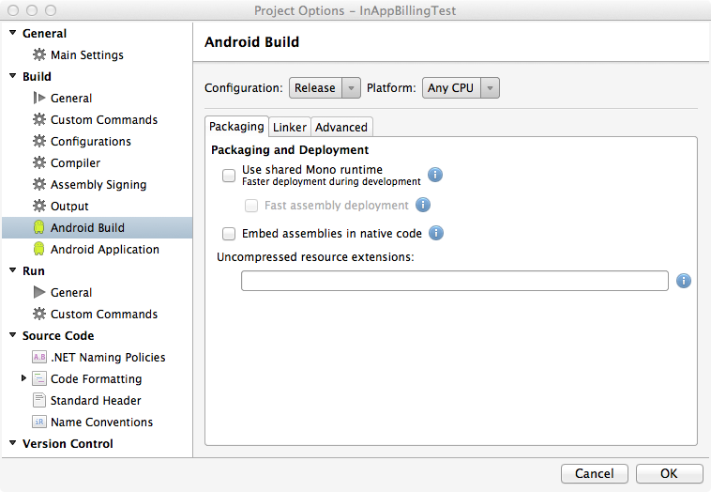
Task: Click the Standard Header document icon
Action: coord(38,400)
